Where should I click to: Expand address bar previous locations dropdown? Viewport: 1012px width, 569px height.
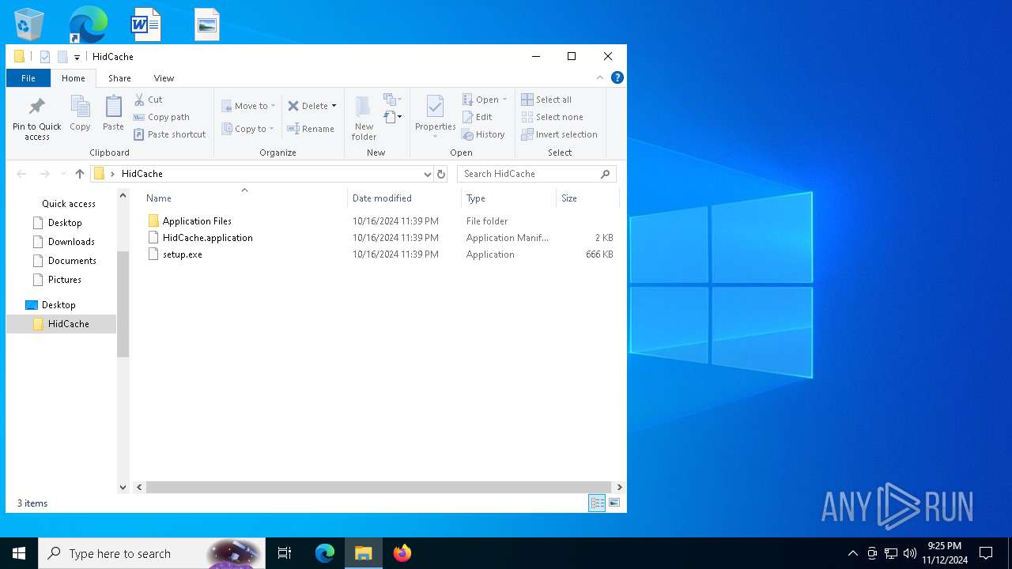click(428, 174)
